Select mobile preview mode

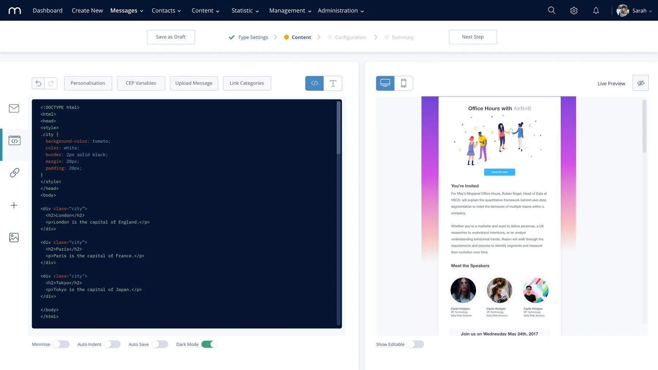[404, 83]
